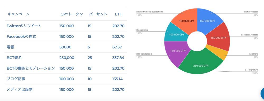Select the Facebookの株式 row label

(x=21, y=36)
